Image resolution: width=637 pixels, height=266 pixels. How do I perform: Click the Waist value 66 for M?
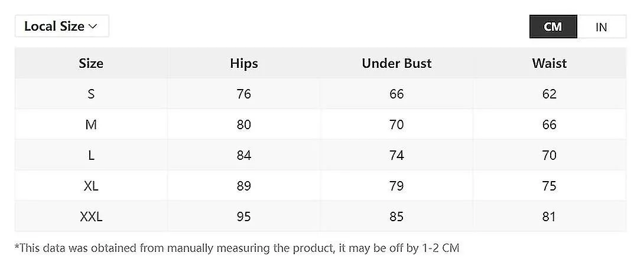(x=550, y=124)
